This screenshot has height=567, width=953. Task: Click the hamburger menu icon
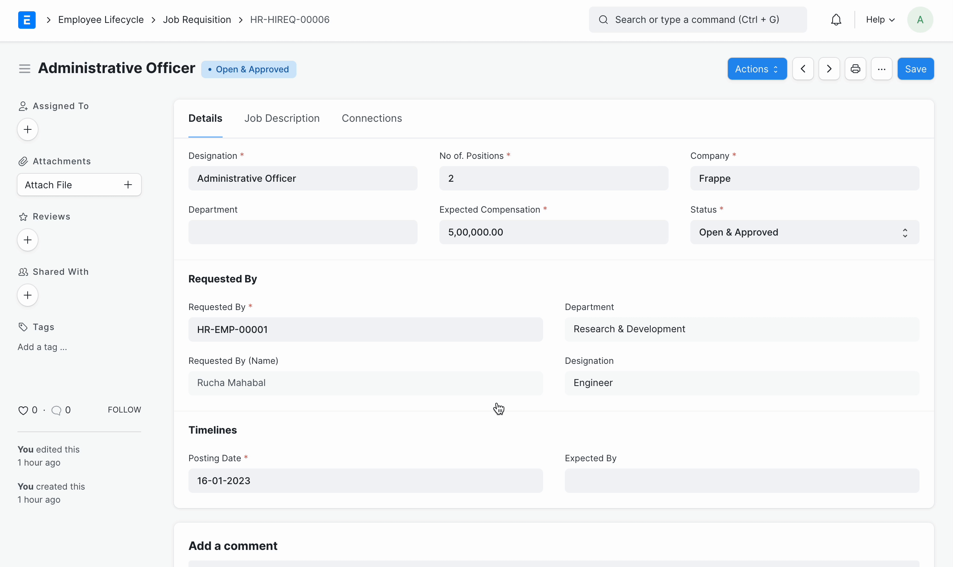click(24, 68)
